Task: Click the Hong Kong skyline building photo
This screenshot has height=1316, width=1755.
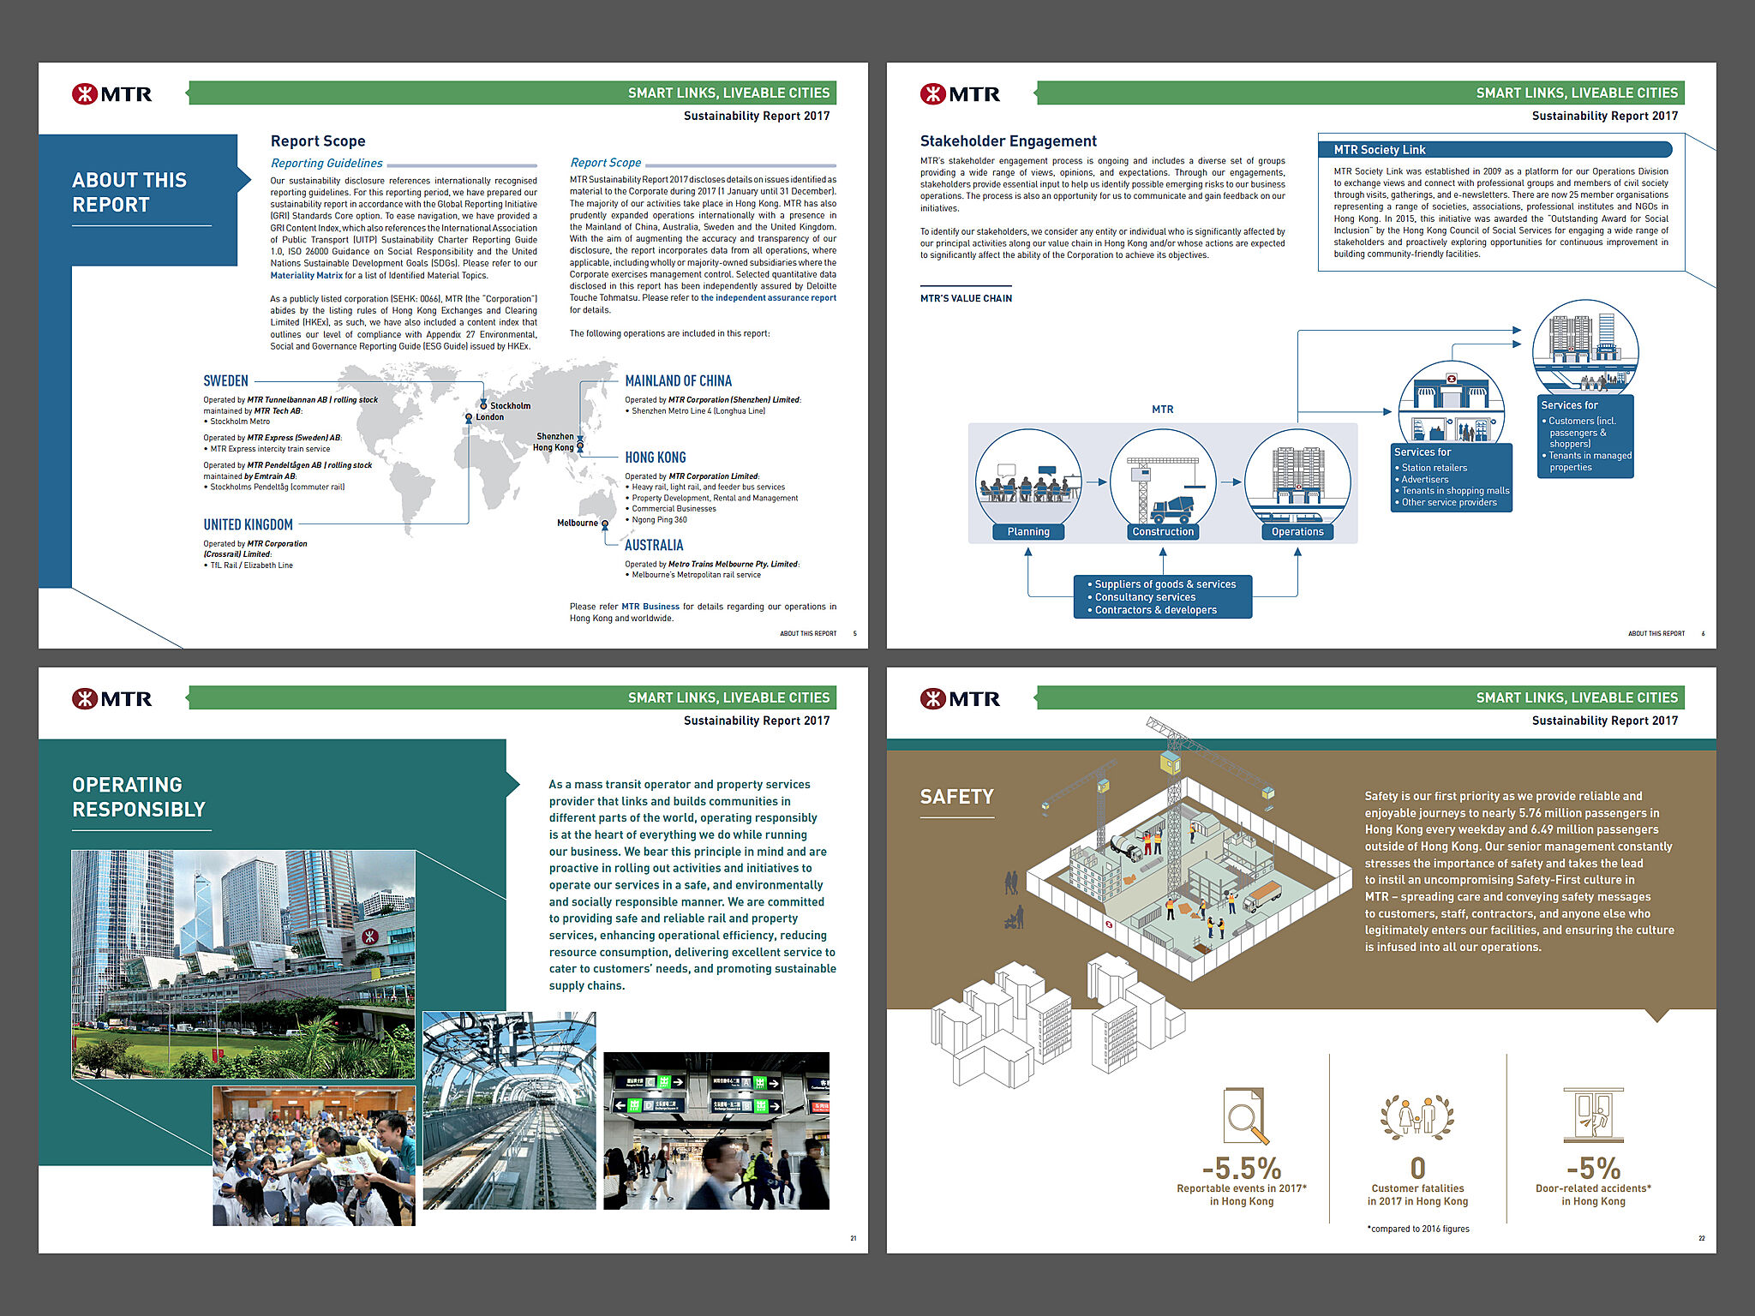Action: (243, 965)
